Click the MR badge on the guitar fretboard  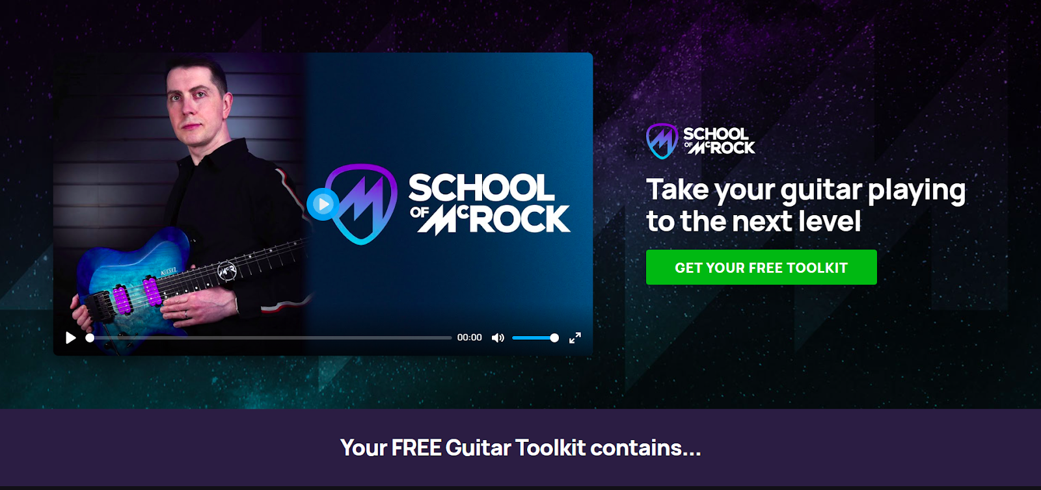pos(226,270)
